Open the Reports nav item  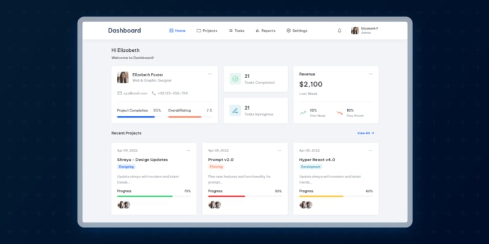[265, 30]
